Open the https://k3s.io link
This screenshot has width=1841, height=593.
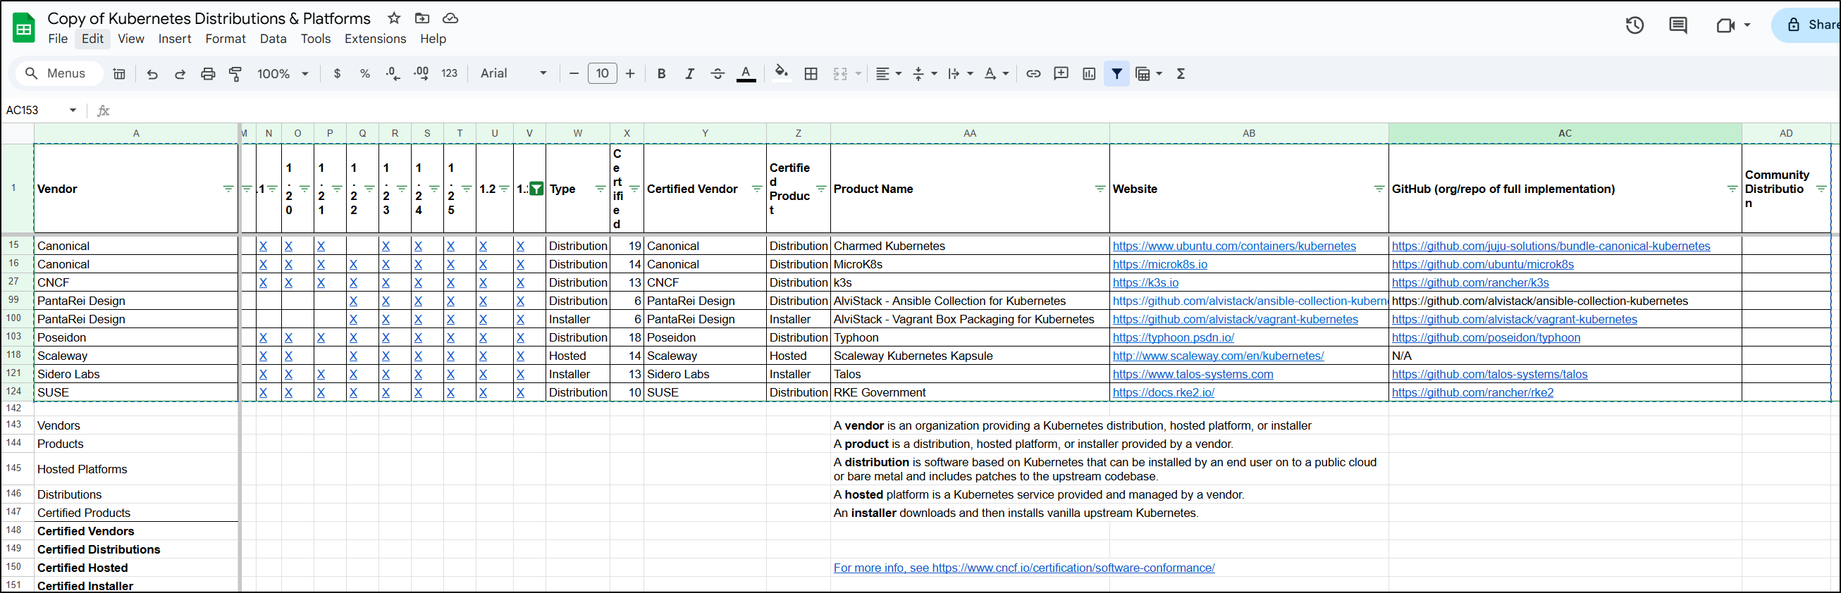click(x=1145, y=283)
